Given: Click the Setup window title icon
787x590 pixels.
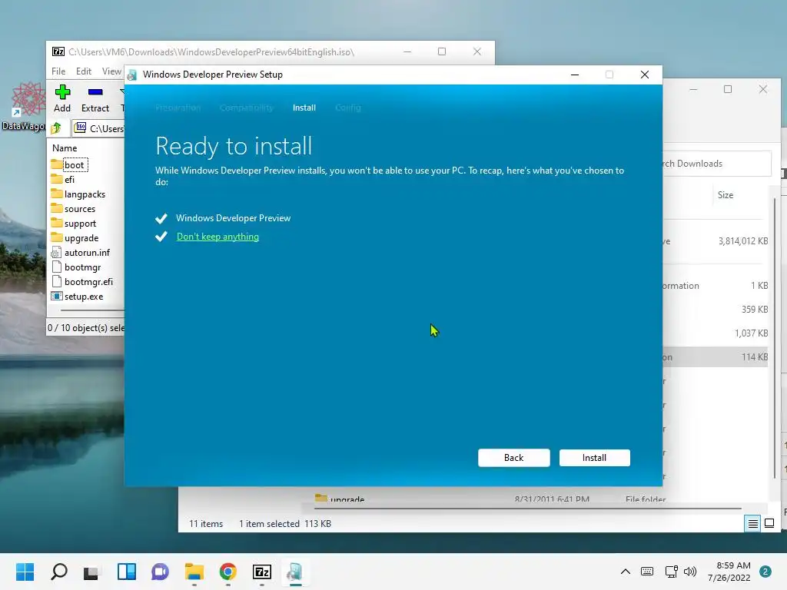Looking at the screenshot, I should (132, 75).
